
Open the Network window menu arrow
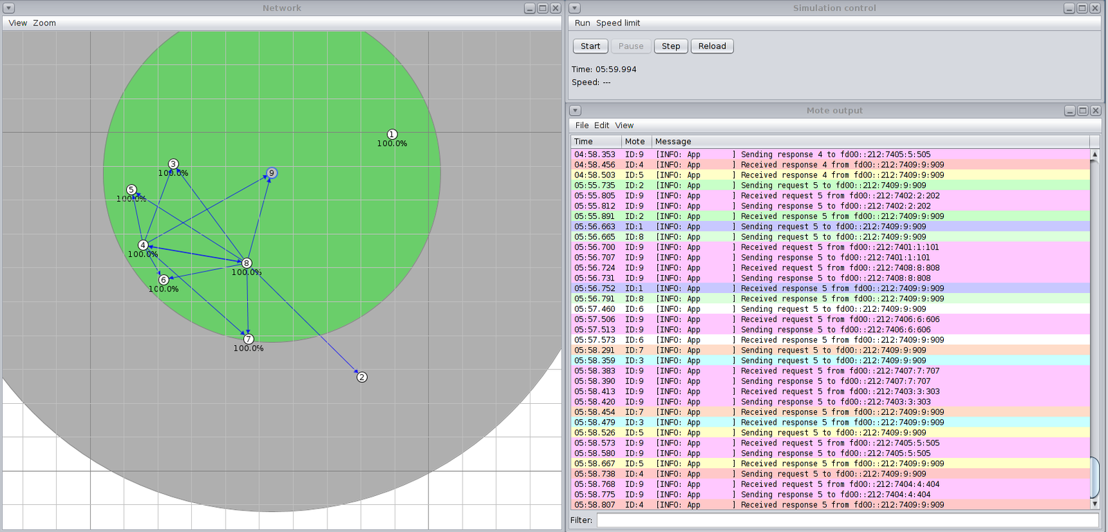9,8
